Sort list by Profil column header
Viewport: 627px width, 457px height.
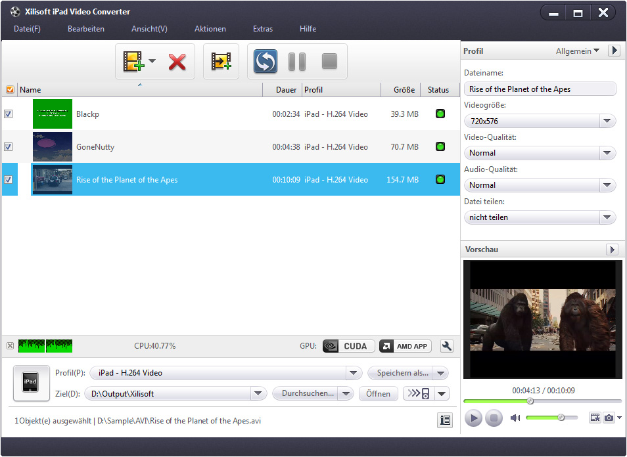pos(341,90)
